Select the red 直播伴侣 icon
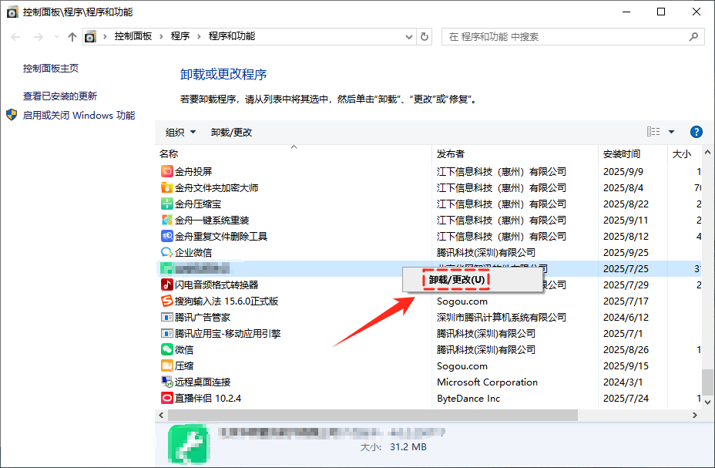 [167, 398]
